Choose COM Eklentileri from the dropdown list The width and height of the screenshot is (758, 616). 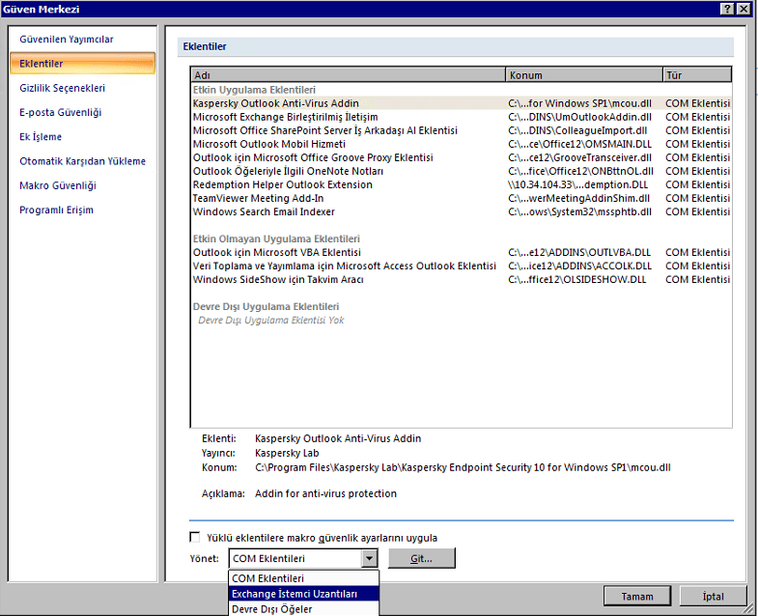(303, 578)
